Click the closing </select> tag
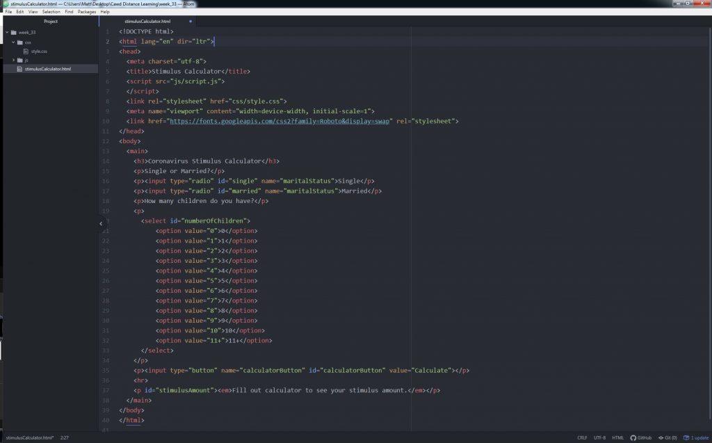712x443 pixels. click(x=157, y=351)
